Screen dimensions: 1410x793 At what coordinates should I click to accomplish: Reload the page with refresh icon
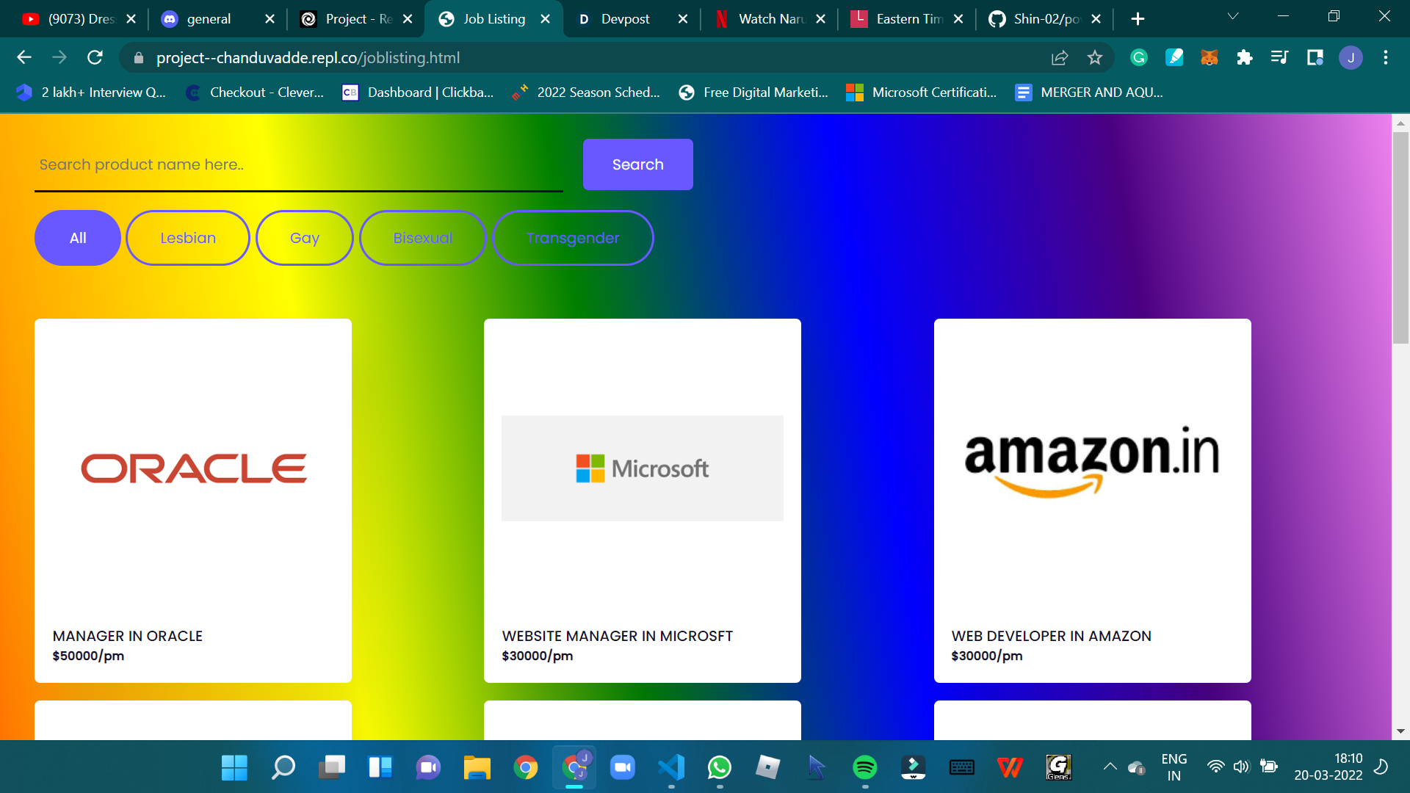95,57
